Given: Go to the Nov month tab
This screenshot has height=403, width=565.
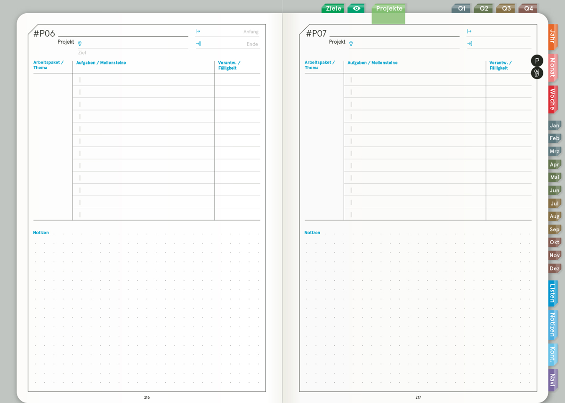Looking at the screenshot, I should coord(555,255).
